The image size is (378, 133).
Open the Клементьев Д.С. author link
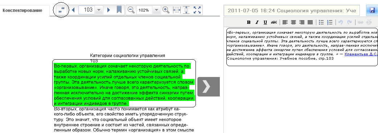[x=361, y=54]
